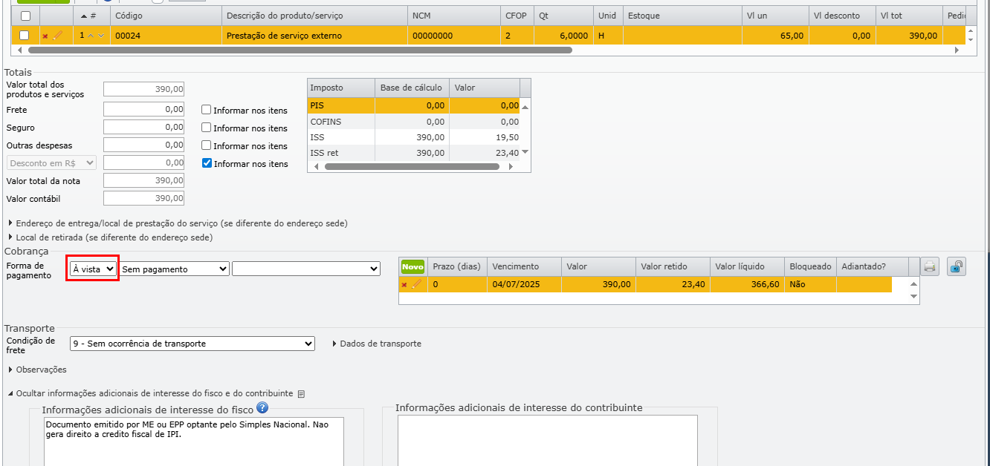The image size is (990, 466).
Task: Click the Frete value field
Action: [x=143, y=109]
